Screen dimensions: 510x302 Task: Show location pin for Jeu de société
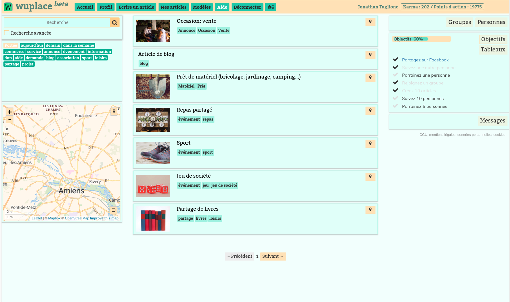370,177
